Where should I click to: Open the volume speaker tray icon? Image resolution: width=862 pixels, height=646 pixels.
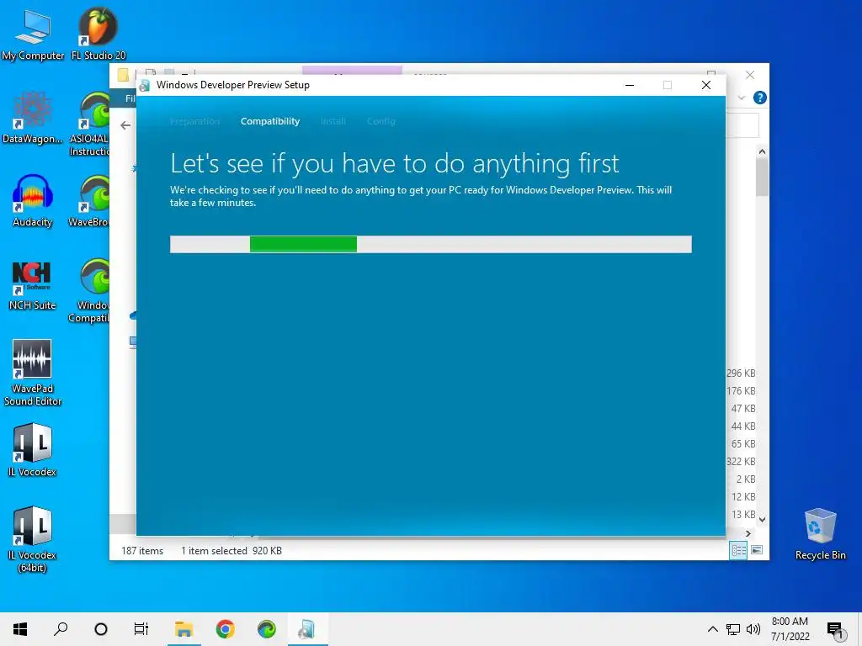pyautogui.click(x=753, y=629)
